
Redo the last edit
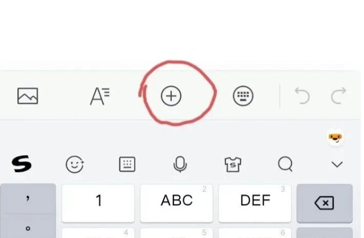(x=338, y=95)
